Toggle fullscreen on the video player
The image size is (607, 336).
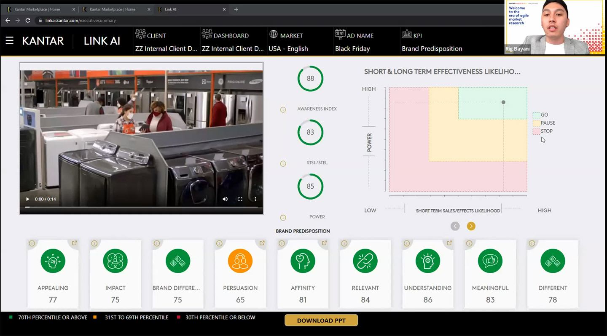(x=240, y=199)
